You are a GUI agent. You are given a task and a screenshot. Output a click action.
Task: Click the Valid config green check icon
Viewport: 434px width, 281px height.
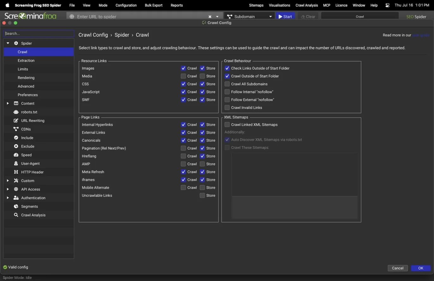click(5, 267)
